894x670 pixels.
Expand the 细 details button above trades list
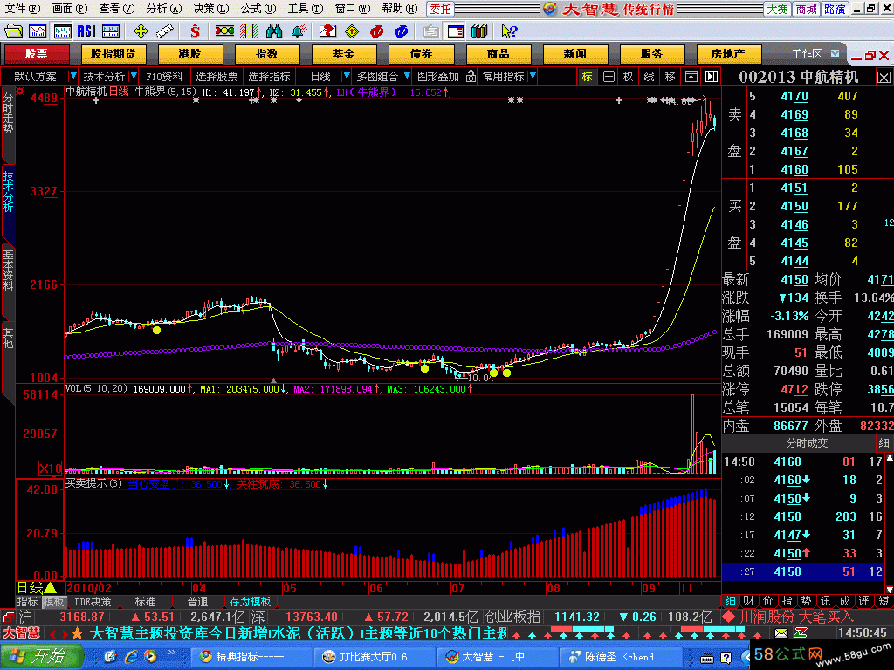(884, 443)
